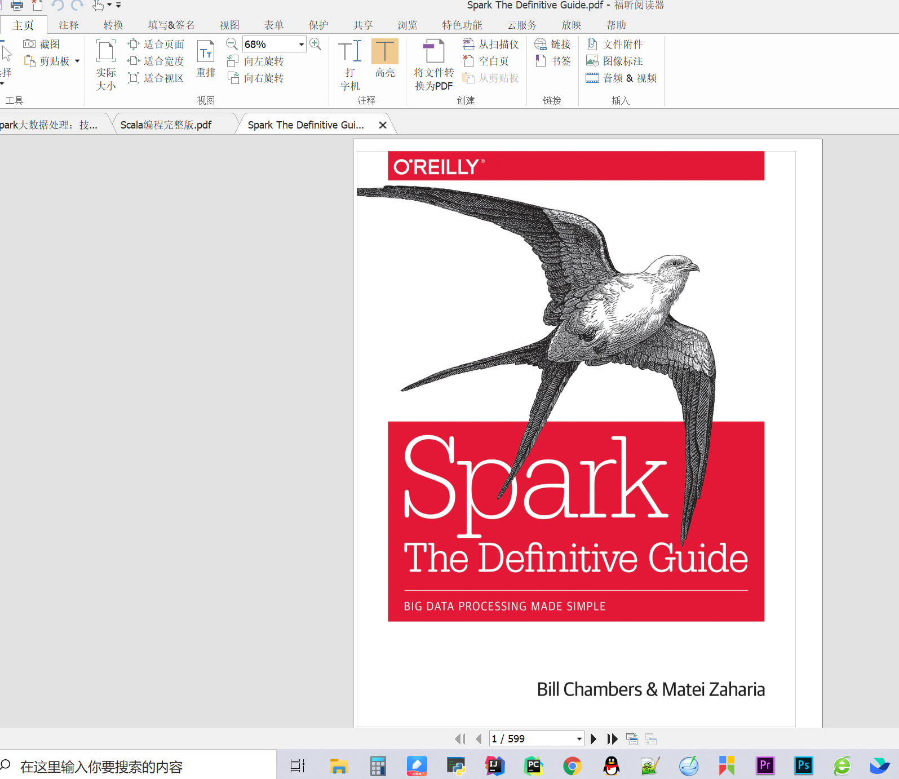Switch to the 共享 ribbon tab
899x779 pixels.
[x=363, y=25]
